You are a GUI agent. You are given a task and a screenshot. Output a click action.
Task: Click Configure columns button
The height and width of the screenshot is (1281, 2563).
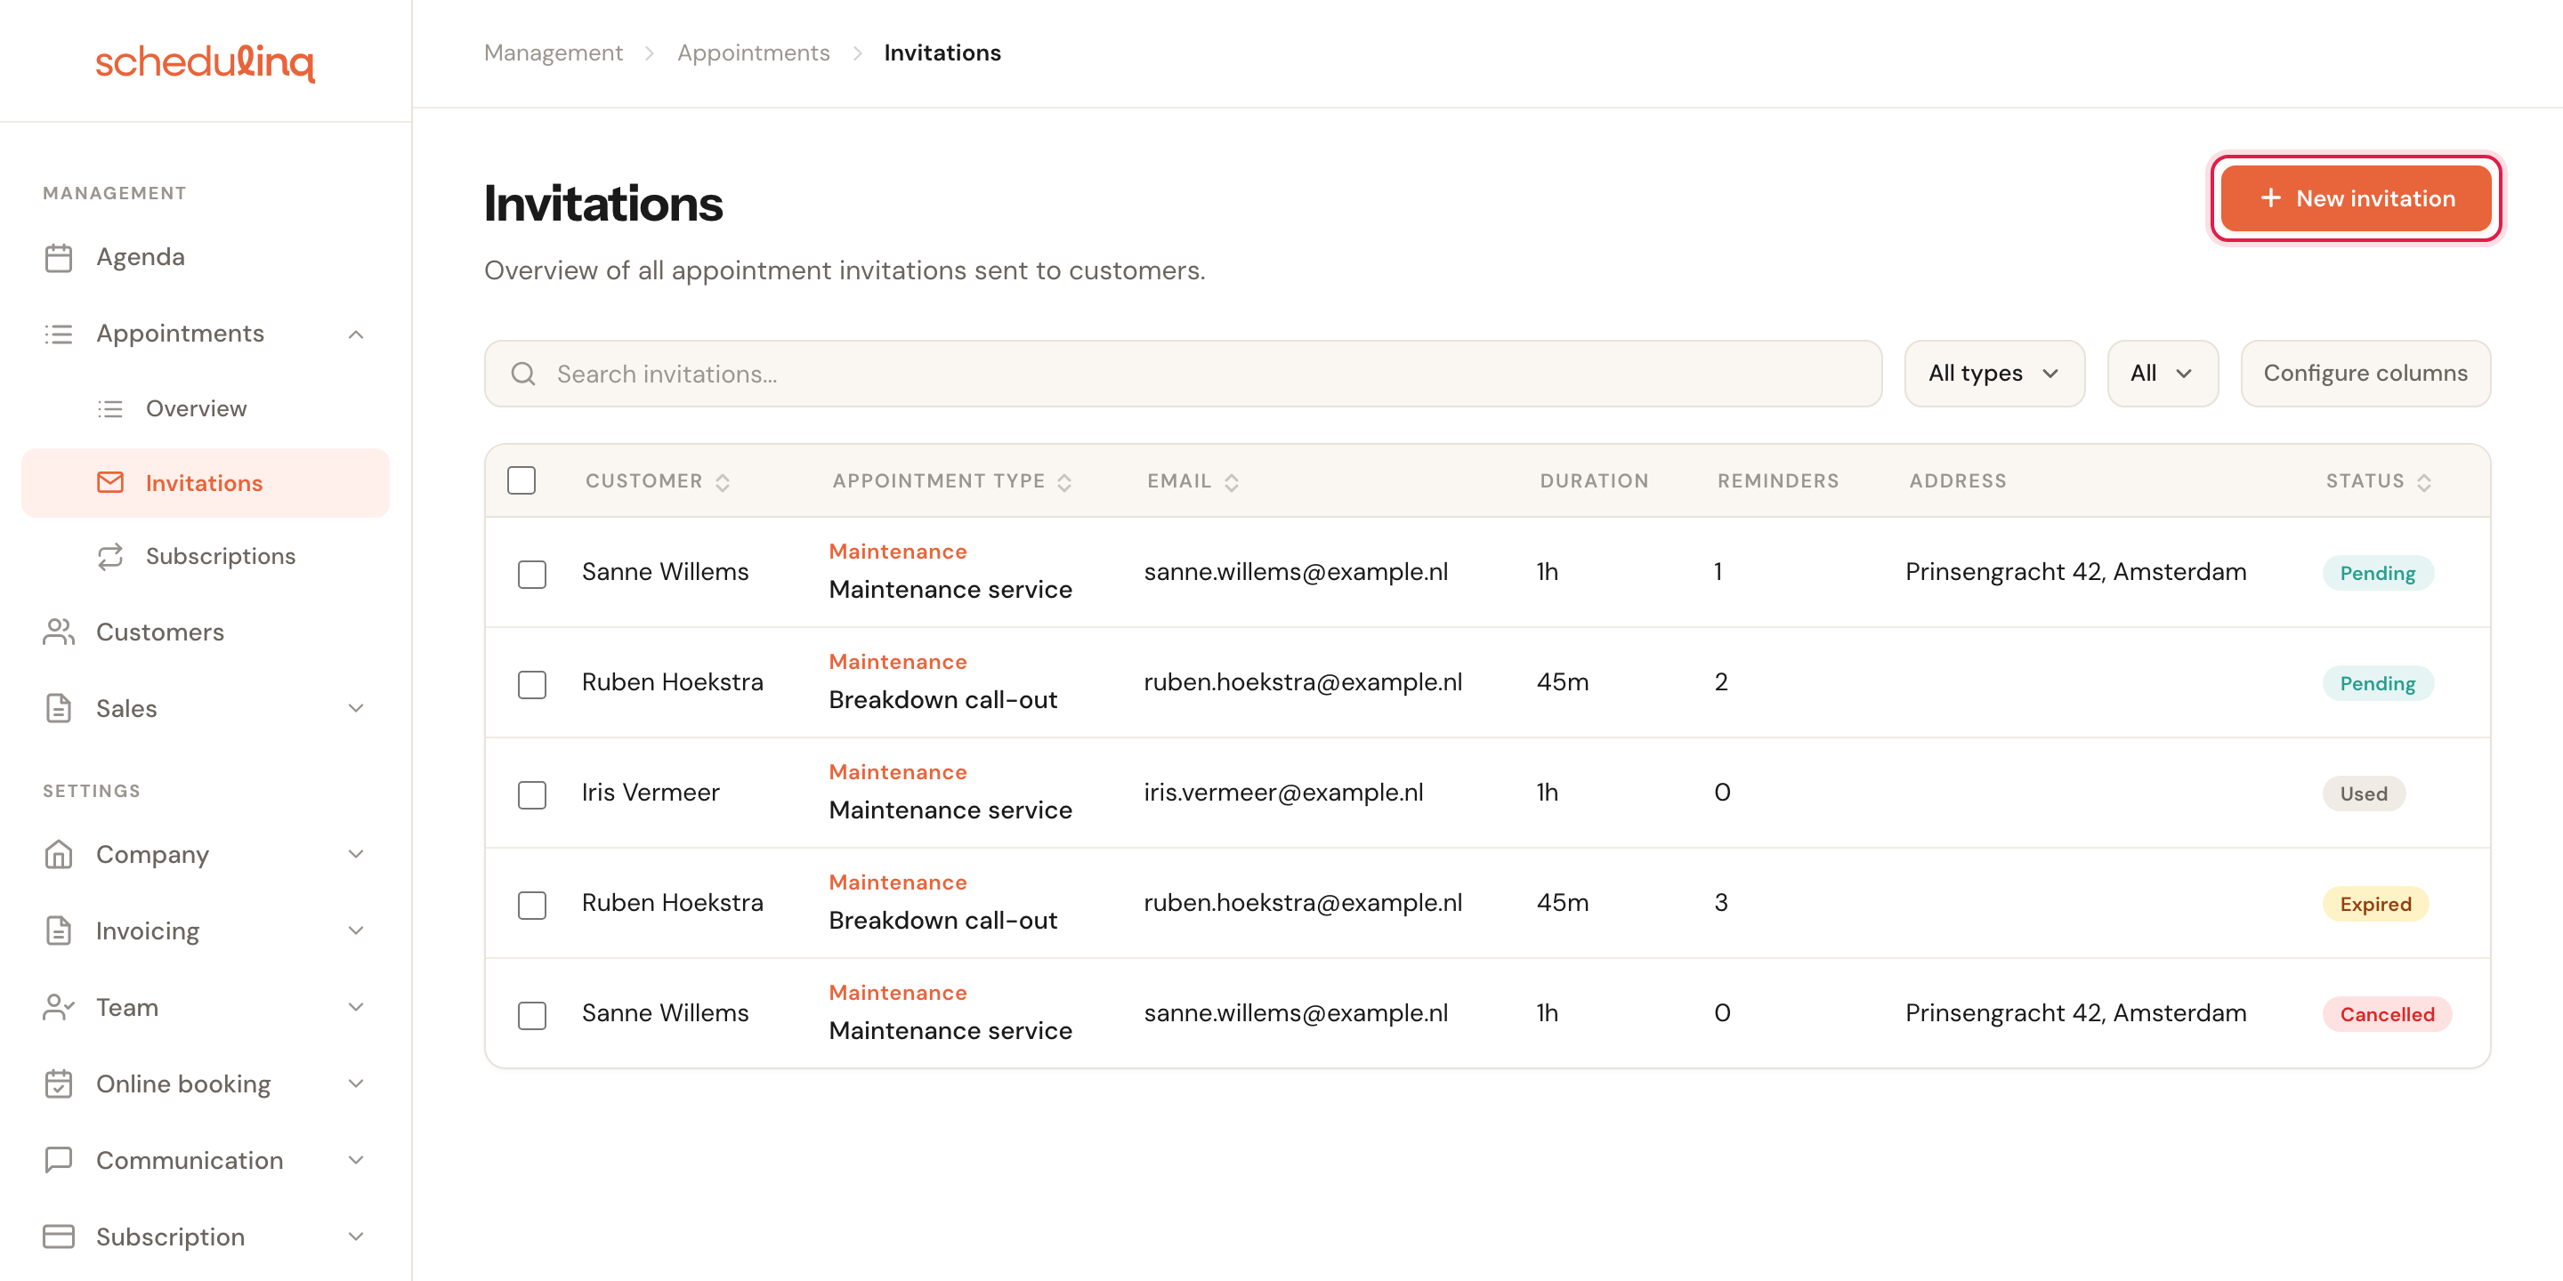click(x=2365, y=374)
